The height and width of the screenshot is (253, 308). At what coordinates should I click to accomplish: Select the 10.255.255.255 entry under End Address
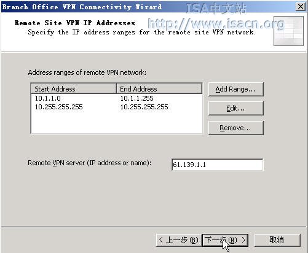click(x=144, y=107)
